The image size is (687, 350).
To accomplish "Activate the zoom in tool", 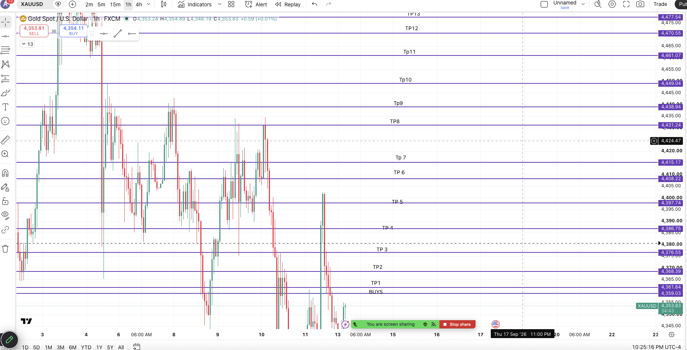I will pyautogui.click(x=6, y=154).
